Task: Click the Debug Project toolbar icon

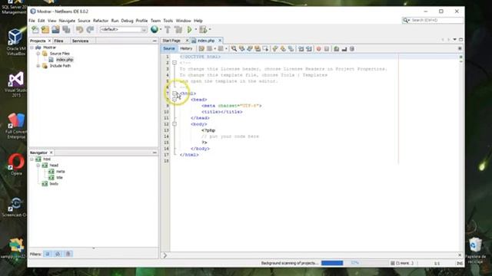Action: click(x=203, y=30)
